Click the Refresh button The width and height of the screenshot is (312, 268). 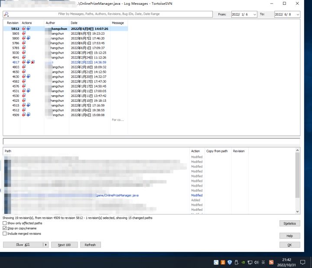click(x=90, y=245)
